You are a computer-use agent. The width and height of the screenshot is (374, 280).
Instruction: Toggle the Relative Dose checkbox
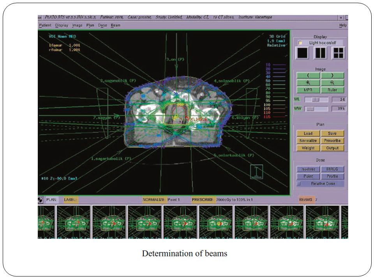coord(299,184)
